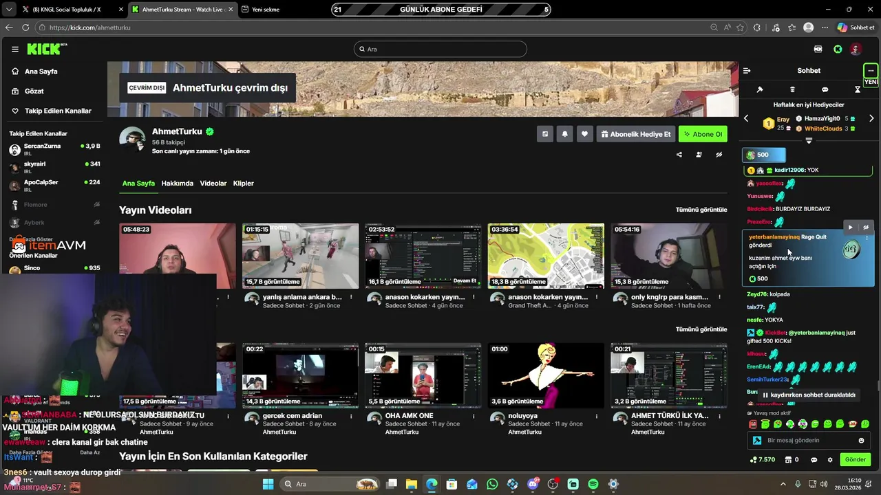
Task: Switch to Hakkımda channel tab
Action: 177,184
